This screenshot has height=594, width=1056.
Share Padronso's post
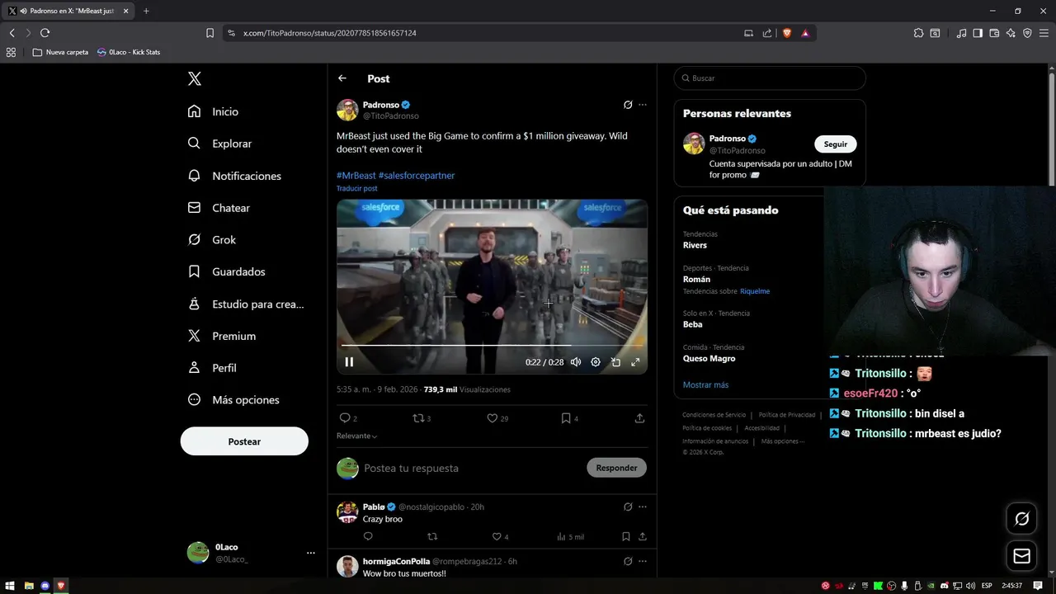pos(639,418)
